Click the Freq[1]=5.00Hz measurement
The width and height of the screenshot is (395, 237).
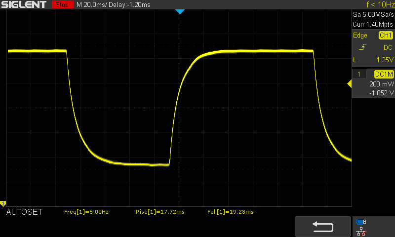[x=86, y=212]
